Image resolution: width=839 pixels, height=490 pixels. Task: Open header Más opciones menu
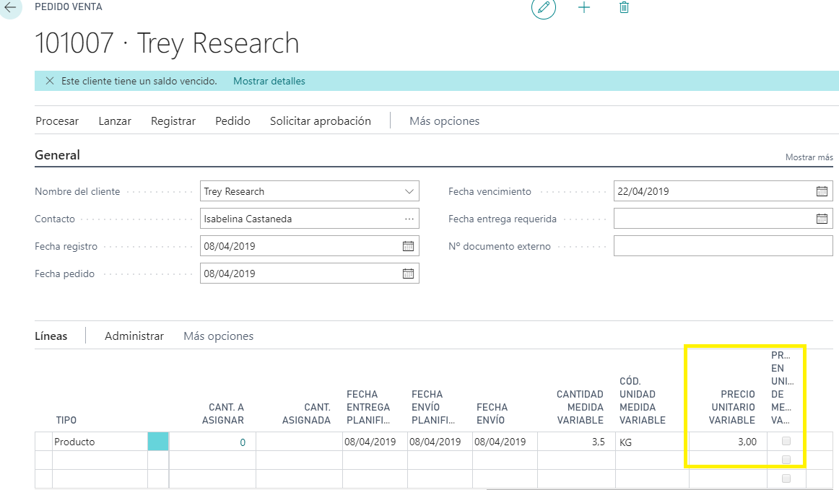click(445, 121)
